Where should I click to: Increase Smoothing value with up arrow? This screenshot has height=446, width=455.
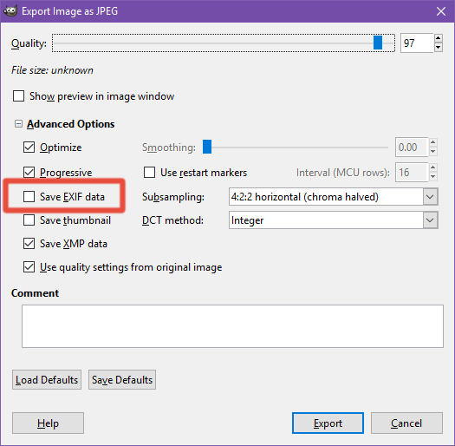[x=433, y=142]
